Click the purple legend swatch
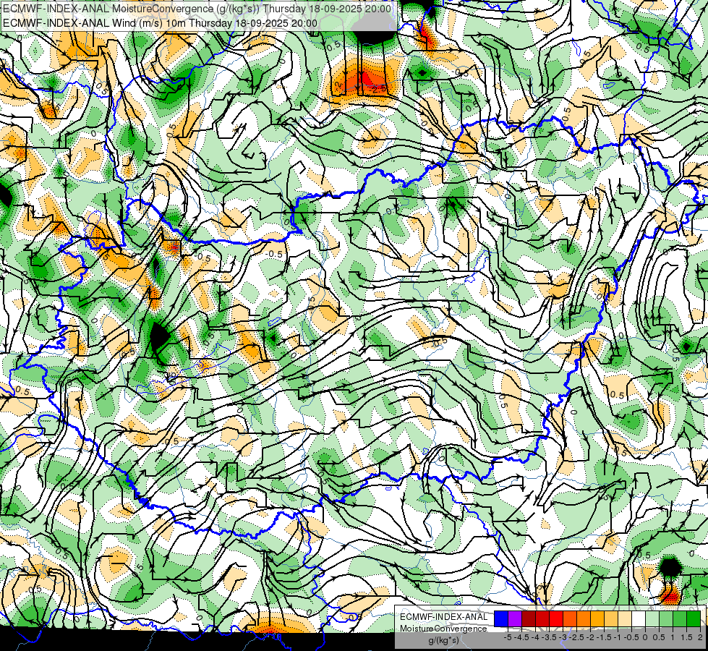This screenshot has width=708, height=651. [x=515, y=618]
